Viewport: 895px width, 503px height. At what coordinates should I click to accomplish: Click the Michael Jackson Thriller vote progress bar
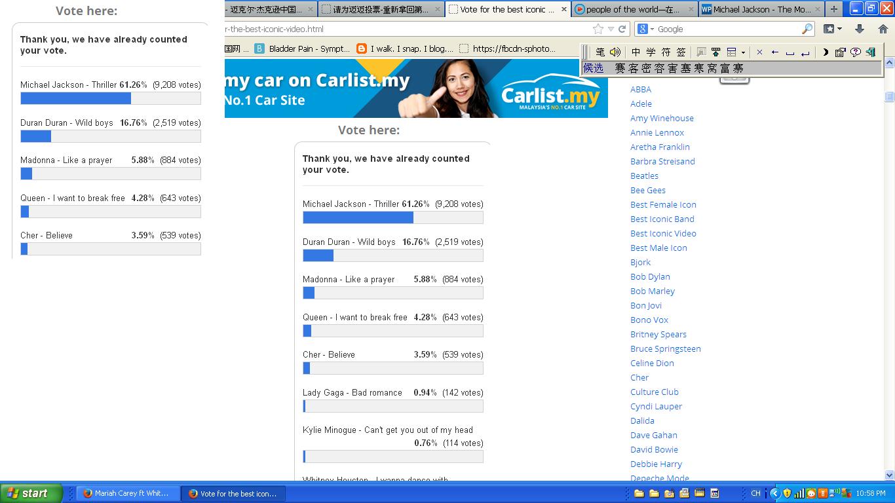[x=392, y=217]
